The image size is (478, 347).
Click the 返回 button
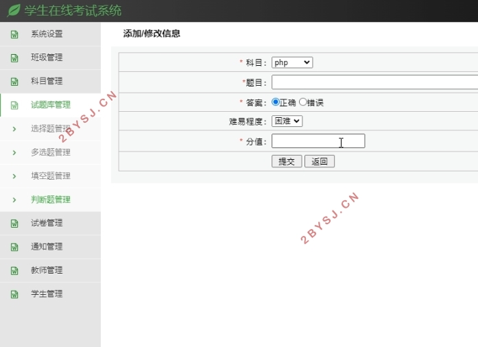pos(320,161)
